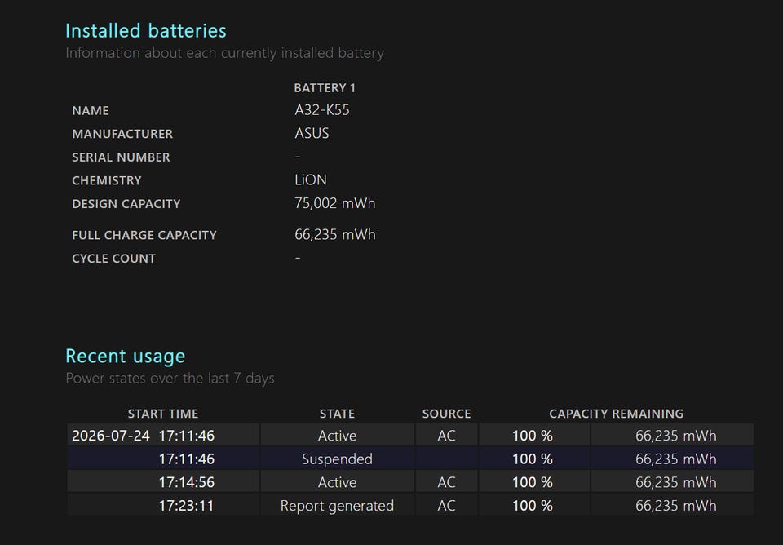Viewport: 783px width, 545px height.
Task: Select the 2026-07-24 17:11:46 Active row
Action: 410,435
